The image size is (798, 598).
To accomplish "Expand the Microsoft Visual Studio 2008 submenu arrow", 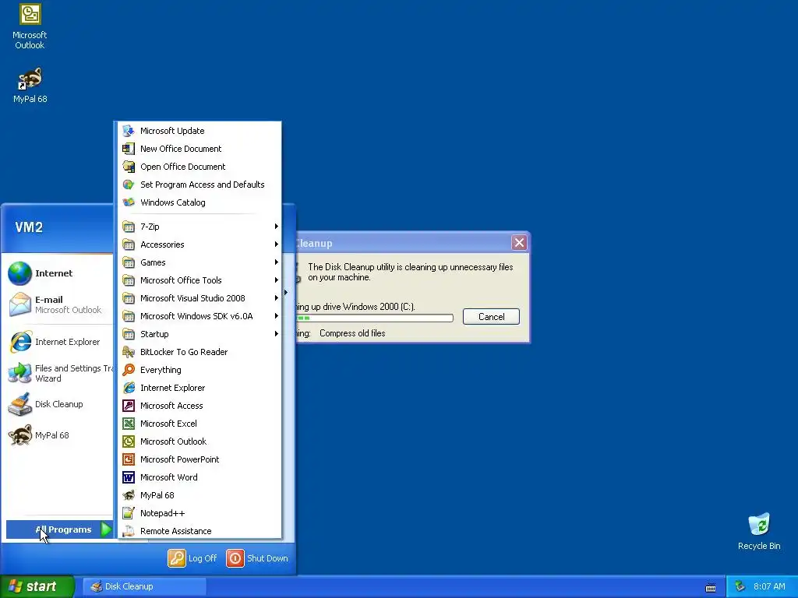I will click(x=277, y=298).
